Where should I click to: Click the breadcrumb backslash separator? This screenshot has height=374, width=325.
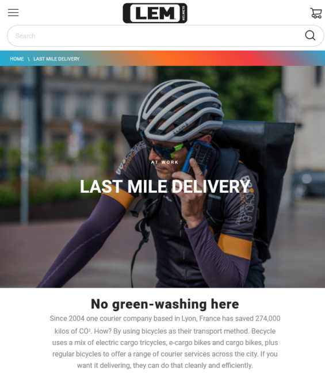(x=29, y=59)
